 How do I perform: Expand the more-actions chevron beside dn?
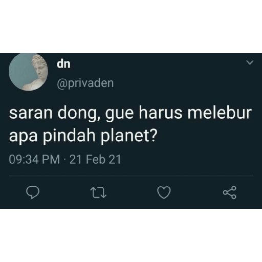[250, 62]
